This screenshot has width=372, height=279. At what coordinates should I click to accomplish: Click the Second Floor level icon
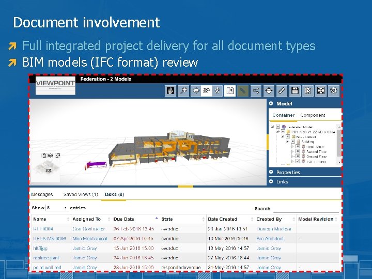(x=303, y=151)
